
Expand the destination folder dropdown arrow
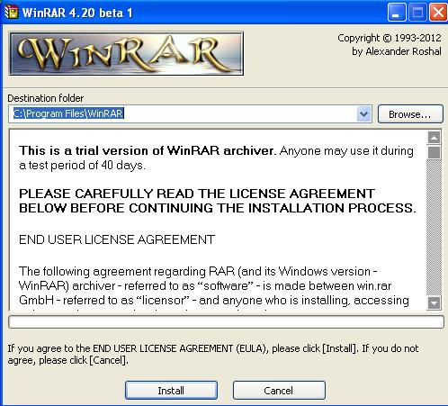pyautogui.click(x=364, y=114)
